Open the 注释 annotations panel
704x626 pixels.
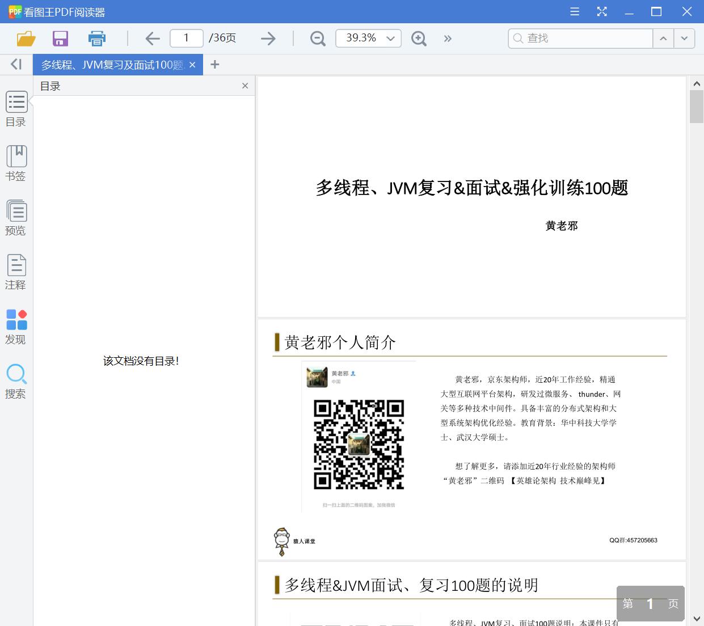coord(16,272)
